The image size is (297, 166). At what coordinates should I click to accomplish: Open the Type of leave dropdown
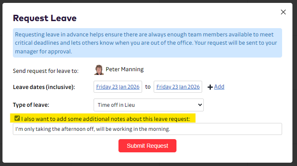point(148,105)
